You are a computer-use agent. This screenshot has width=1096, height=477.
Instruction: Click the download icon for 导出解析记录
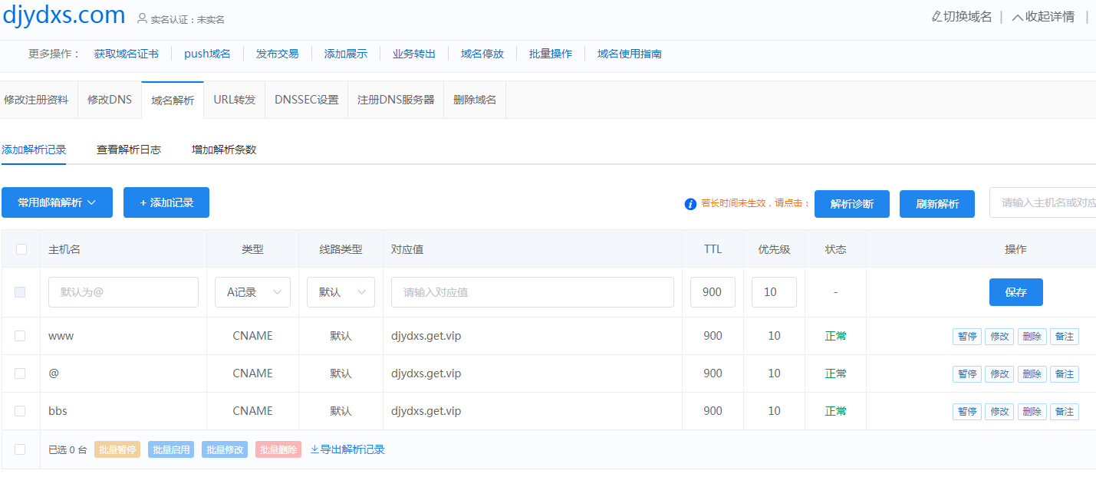coord(314,449)
